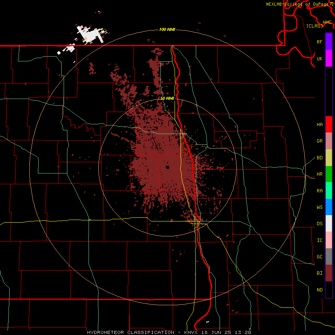Screen dimensions: 335x335
Task: Click the "100 NMI" range ring label
Action: (x=167, y=29)
